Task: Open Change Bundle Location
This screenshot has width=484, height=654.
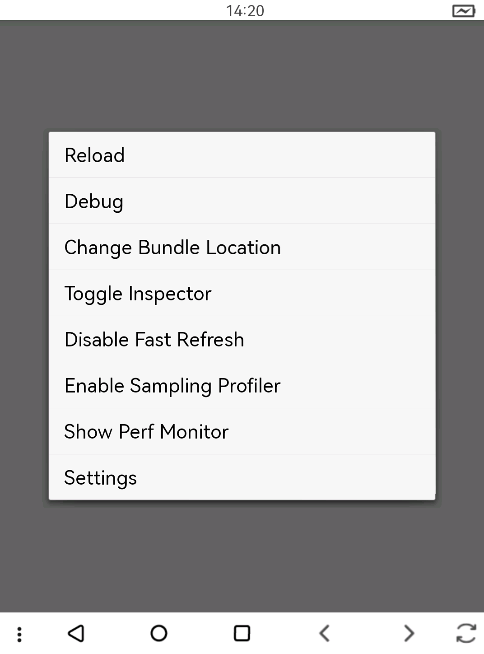Action: [242, 248]
